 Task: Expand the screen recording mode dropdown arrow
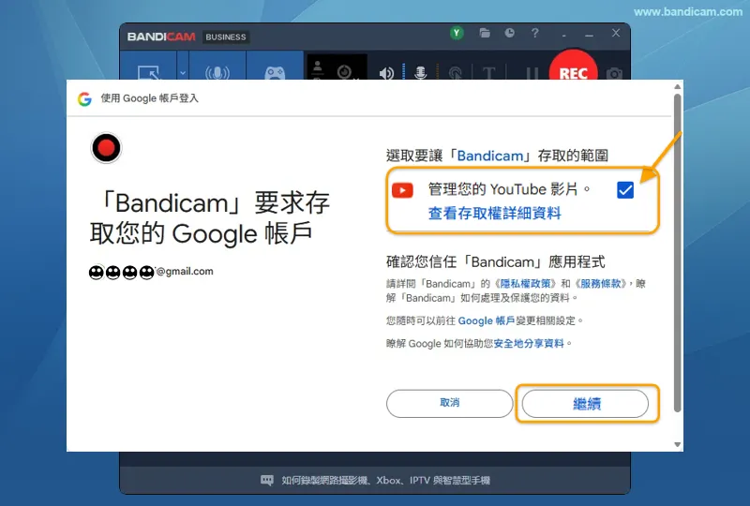[183, 73]
